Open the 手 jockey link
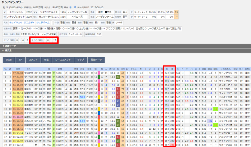Image resolution: width=251 pixels, height=147 pixels. pos(70,8)
